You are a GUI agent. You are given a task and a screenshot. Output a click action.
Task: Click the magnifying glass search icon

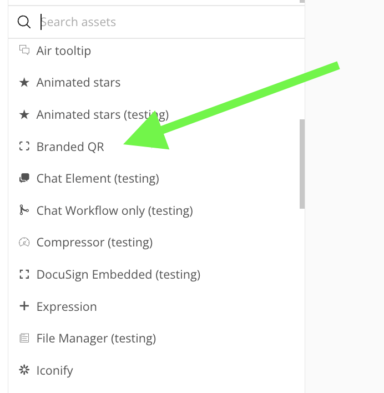(x=24, y=22)
